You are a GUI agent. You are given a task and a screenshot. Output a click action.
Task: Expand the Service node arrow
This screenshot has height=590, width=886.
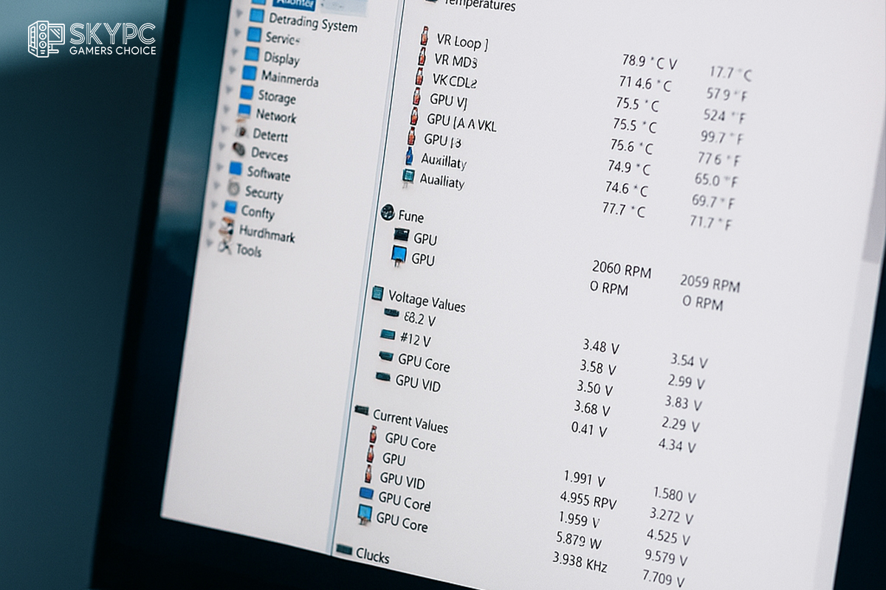click(237, 32)
